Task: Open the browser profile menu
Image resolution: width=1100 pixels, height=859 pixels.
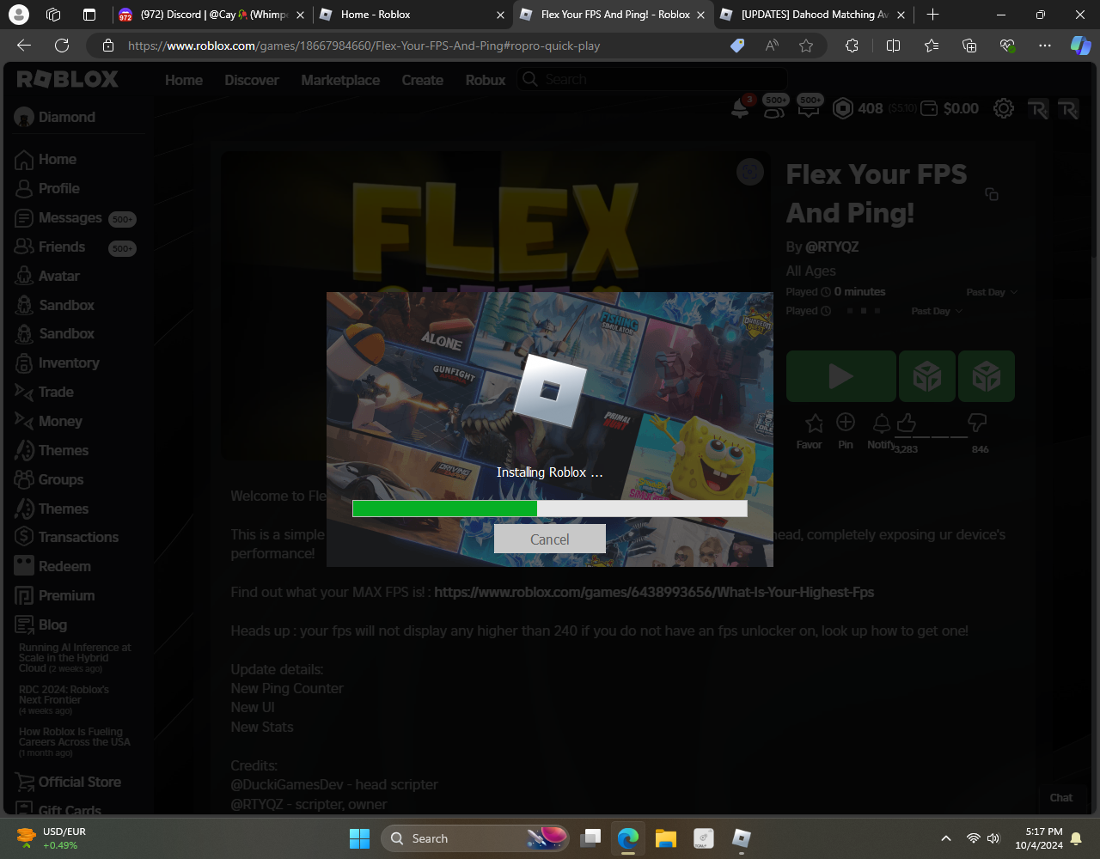Action: pos(18,15)
